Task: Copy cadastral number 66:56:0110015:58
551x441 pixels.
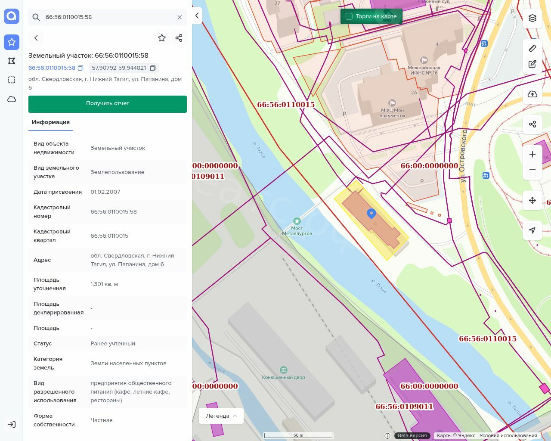Action: coord(80,68)
